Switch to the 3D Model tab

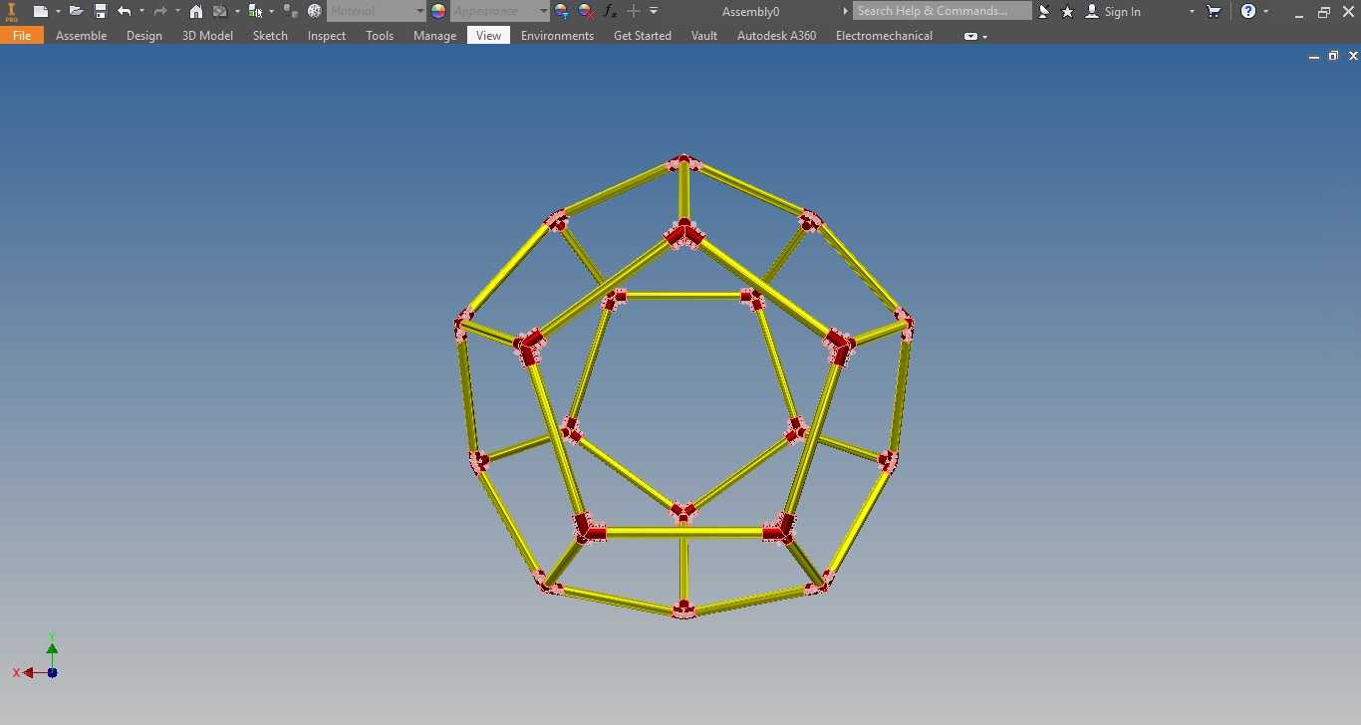(207, 35)
